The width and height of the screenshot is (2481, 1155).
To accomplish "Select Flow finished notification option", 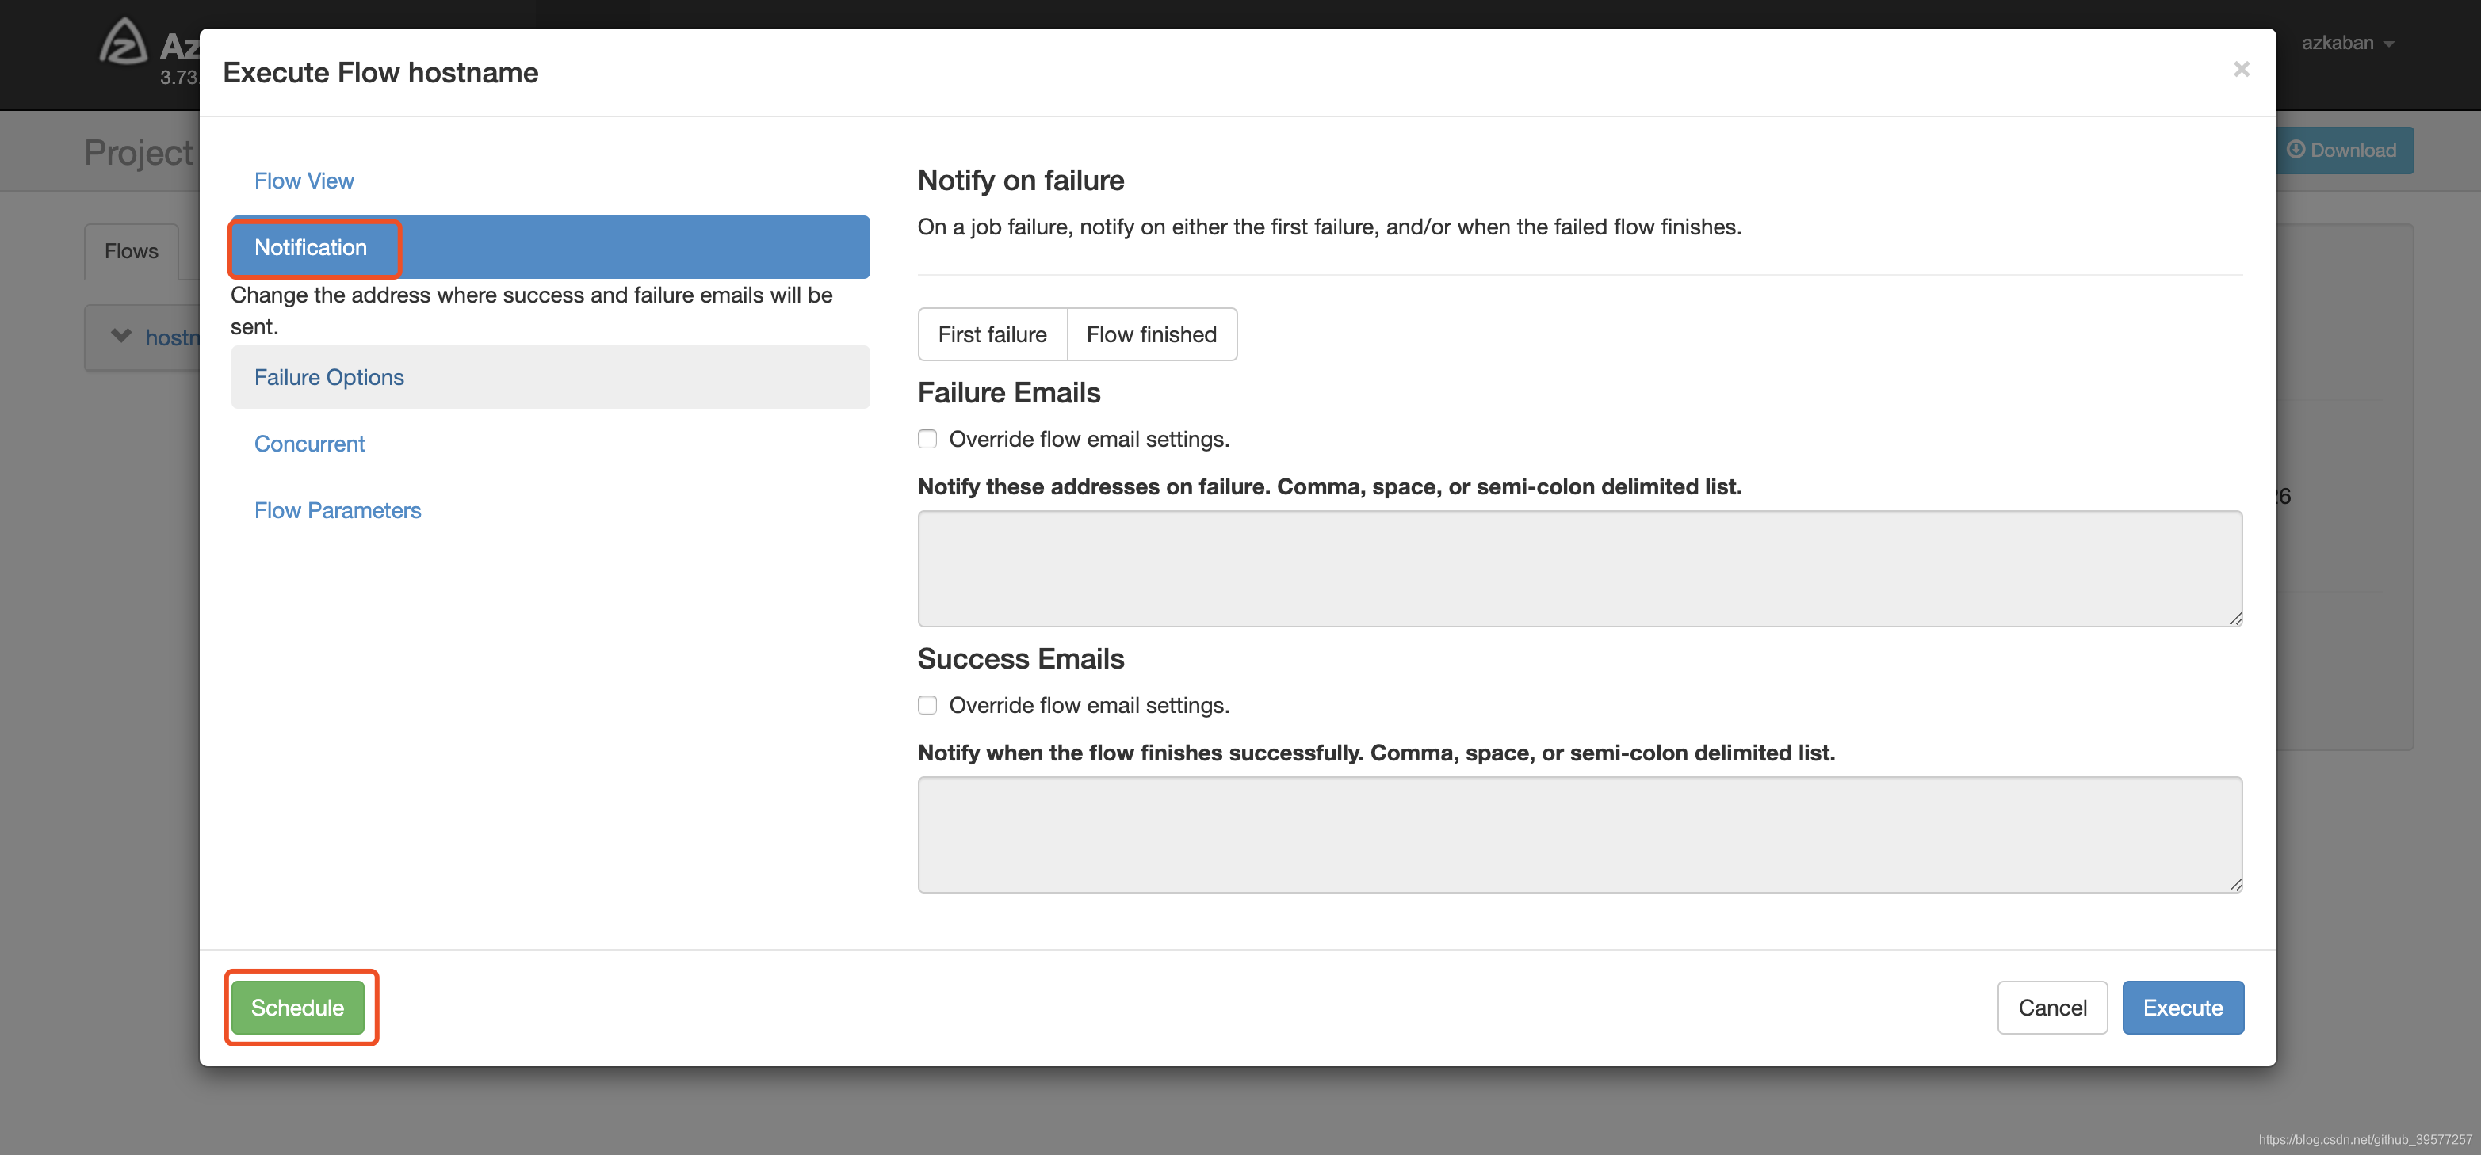I will click(1150, 332).
